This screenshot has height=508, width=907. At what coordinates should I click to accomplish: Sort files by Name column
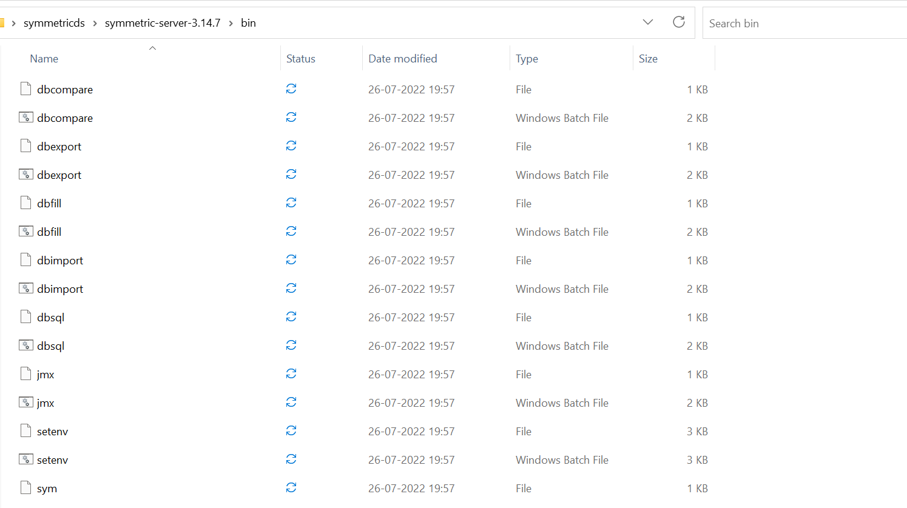44,59
